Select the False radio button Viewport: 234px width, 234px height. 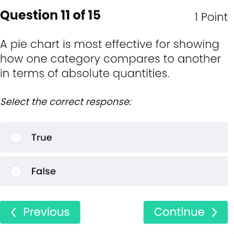16,171
